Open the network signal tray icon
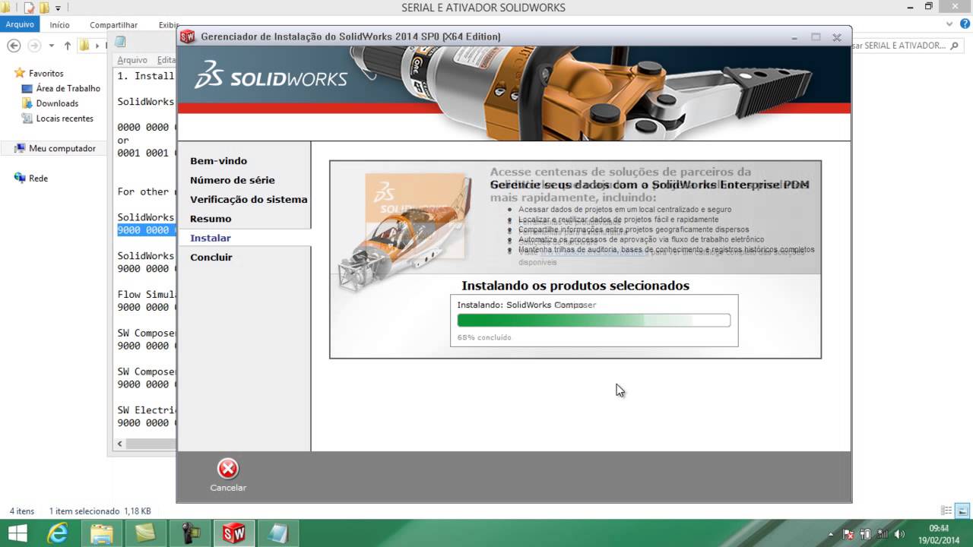The height and width of the screenshot is (547, 973). coord(882,534)
